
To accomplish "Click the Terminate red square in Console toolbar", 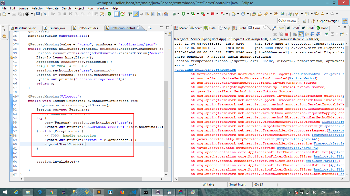I will point(287,34).
